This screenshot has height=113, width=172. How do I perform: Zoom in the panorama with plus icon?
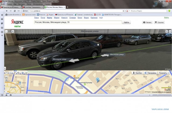[x=13, y=31]
